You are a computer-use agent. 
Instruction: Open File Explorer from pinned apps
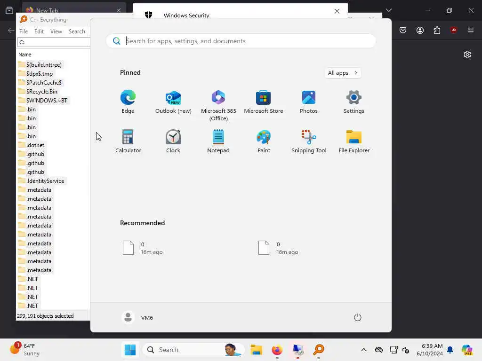(x=354, y=141)
